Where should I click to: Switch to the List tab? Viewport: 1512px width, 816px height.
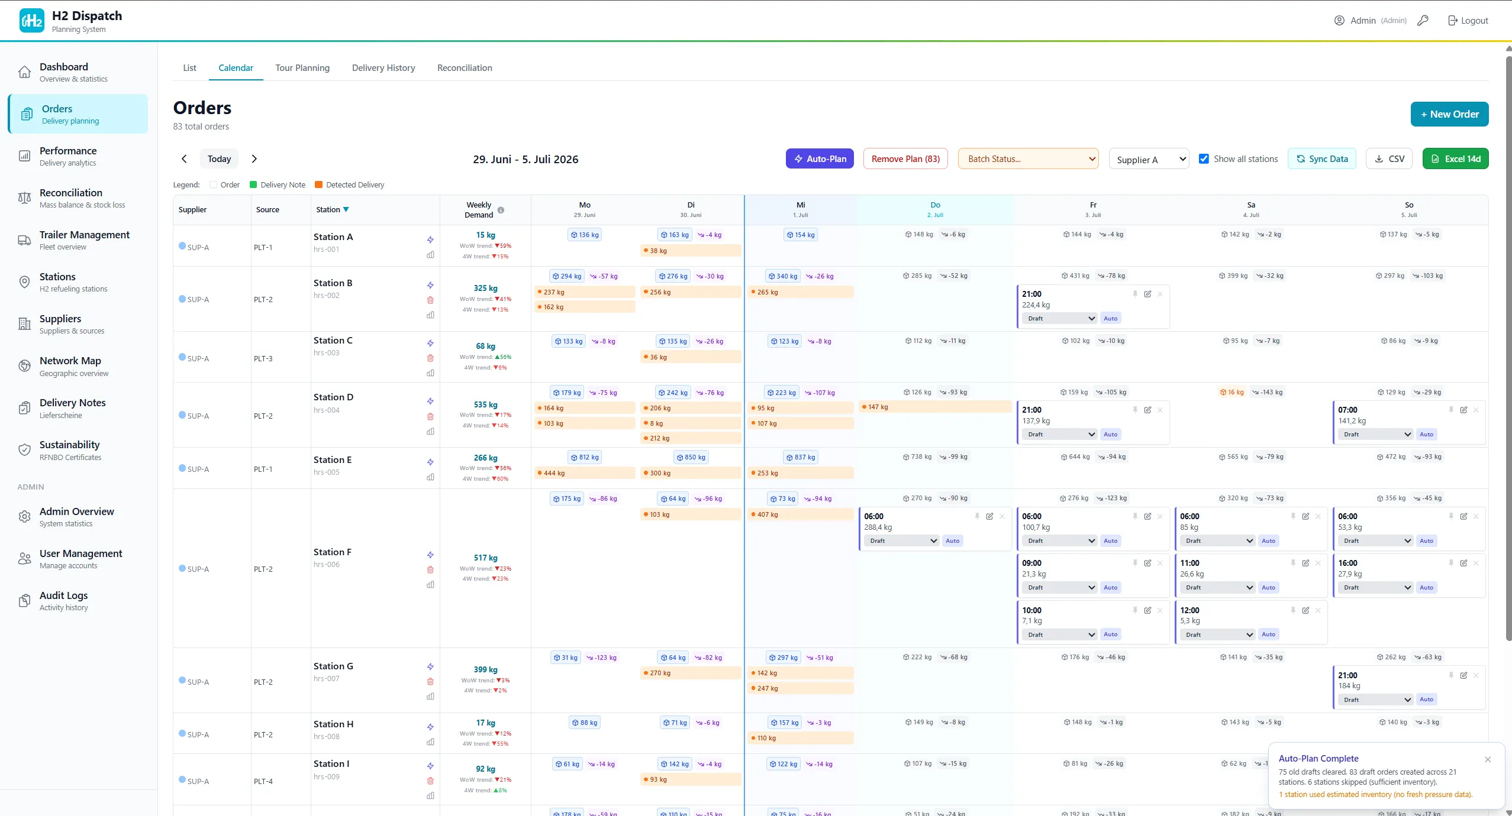[189, 68]
